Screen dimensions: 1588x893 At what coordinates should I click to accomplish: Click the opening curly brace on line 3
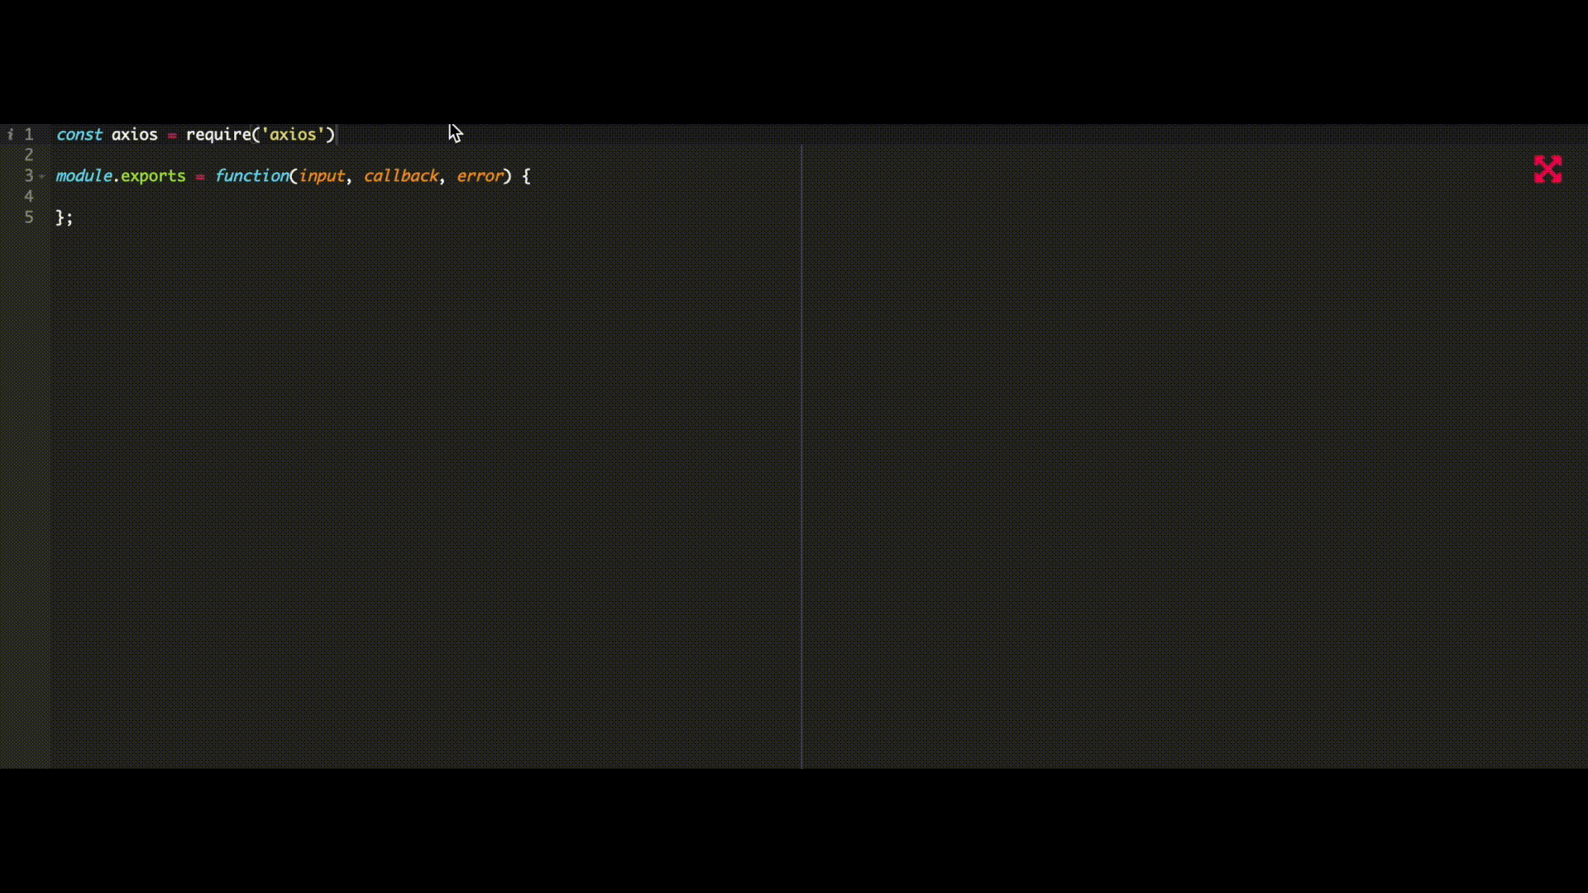point(526,175)
